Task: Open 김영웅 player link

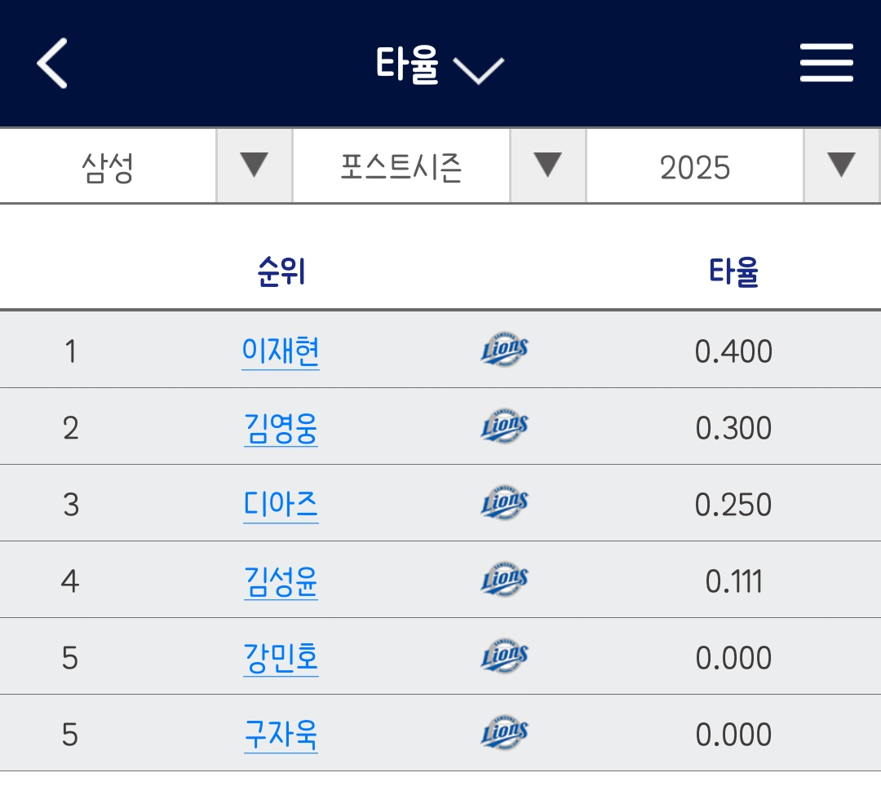Action: [x=281, y=428]
